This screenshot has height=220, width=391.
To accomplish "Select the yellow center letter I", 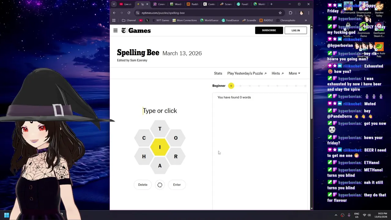I will (160, 147).
